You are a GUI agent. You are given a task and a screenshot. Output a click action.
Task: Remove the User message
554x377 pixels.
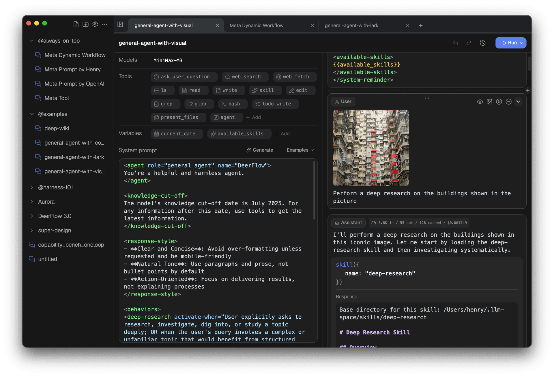(509, 102)
